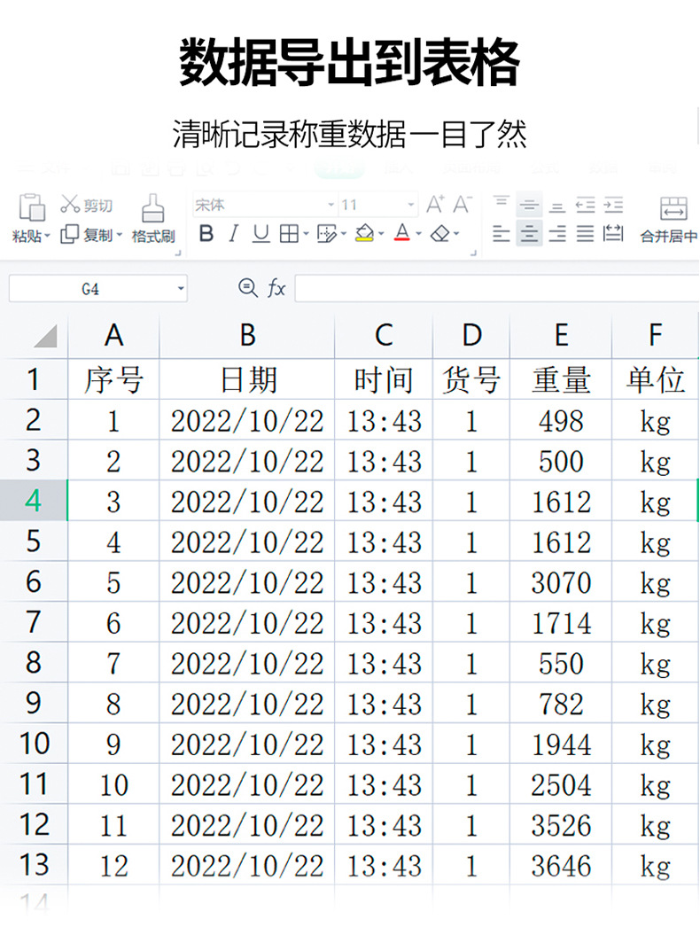Image resolution: width=700 pixels, height=935 pixels.
Task: Decrease font size with A- icon
Action: pyautogui.click(x=463, y=205)
